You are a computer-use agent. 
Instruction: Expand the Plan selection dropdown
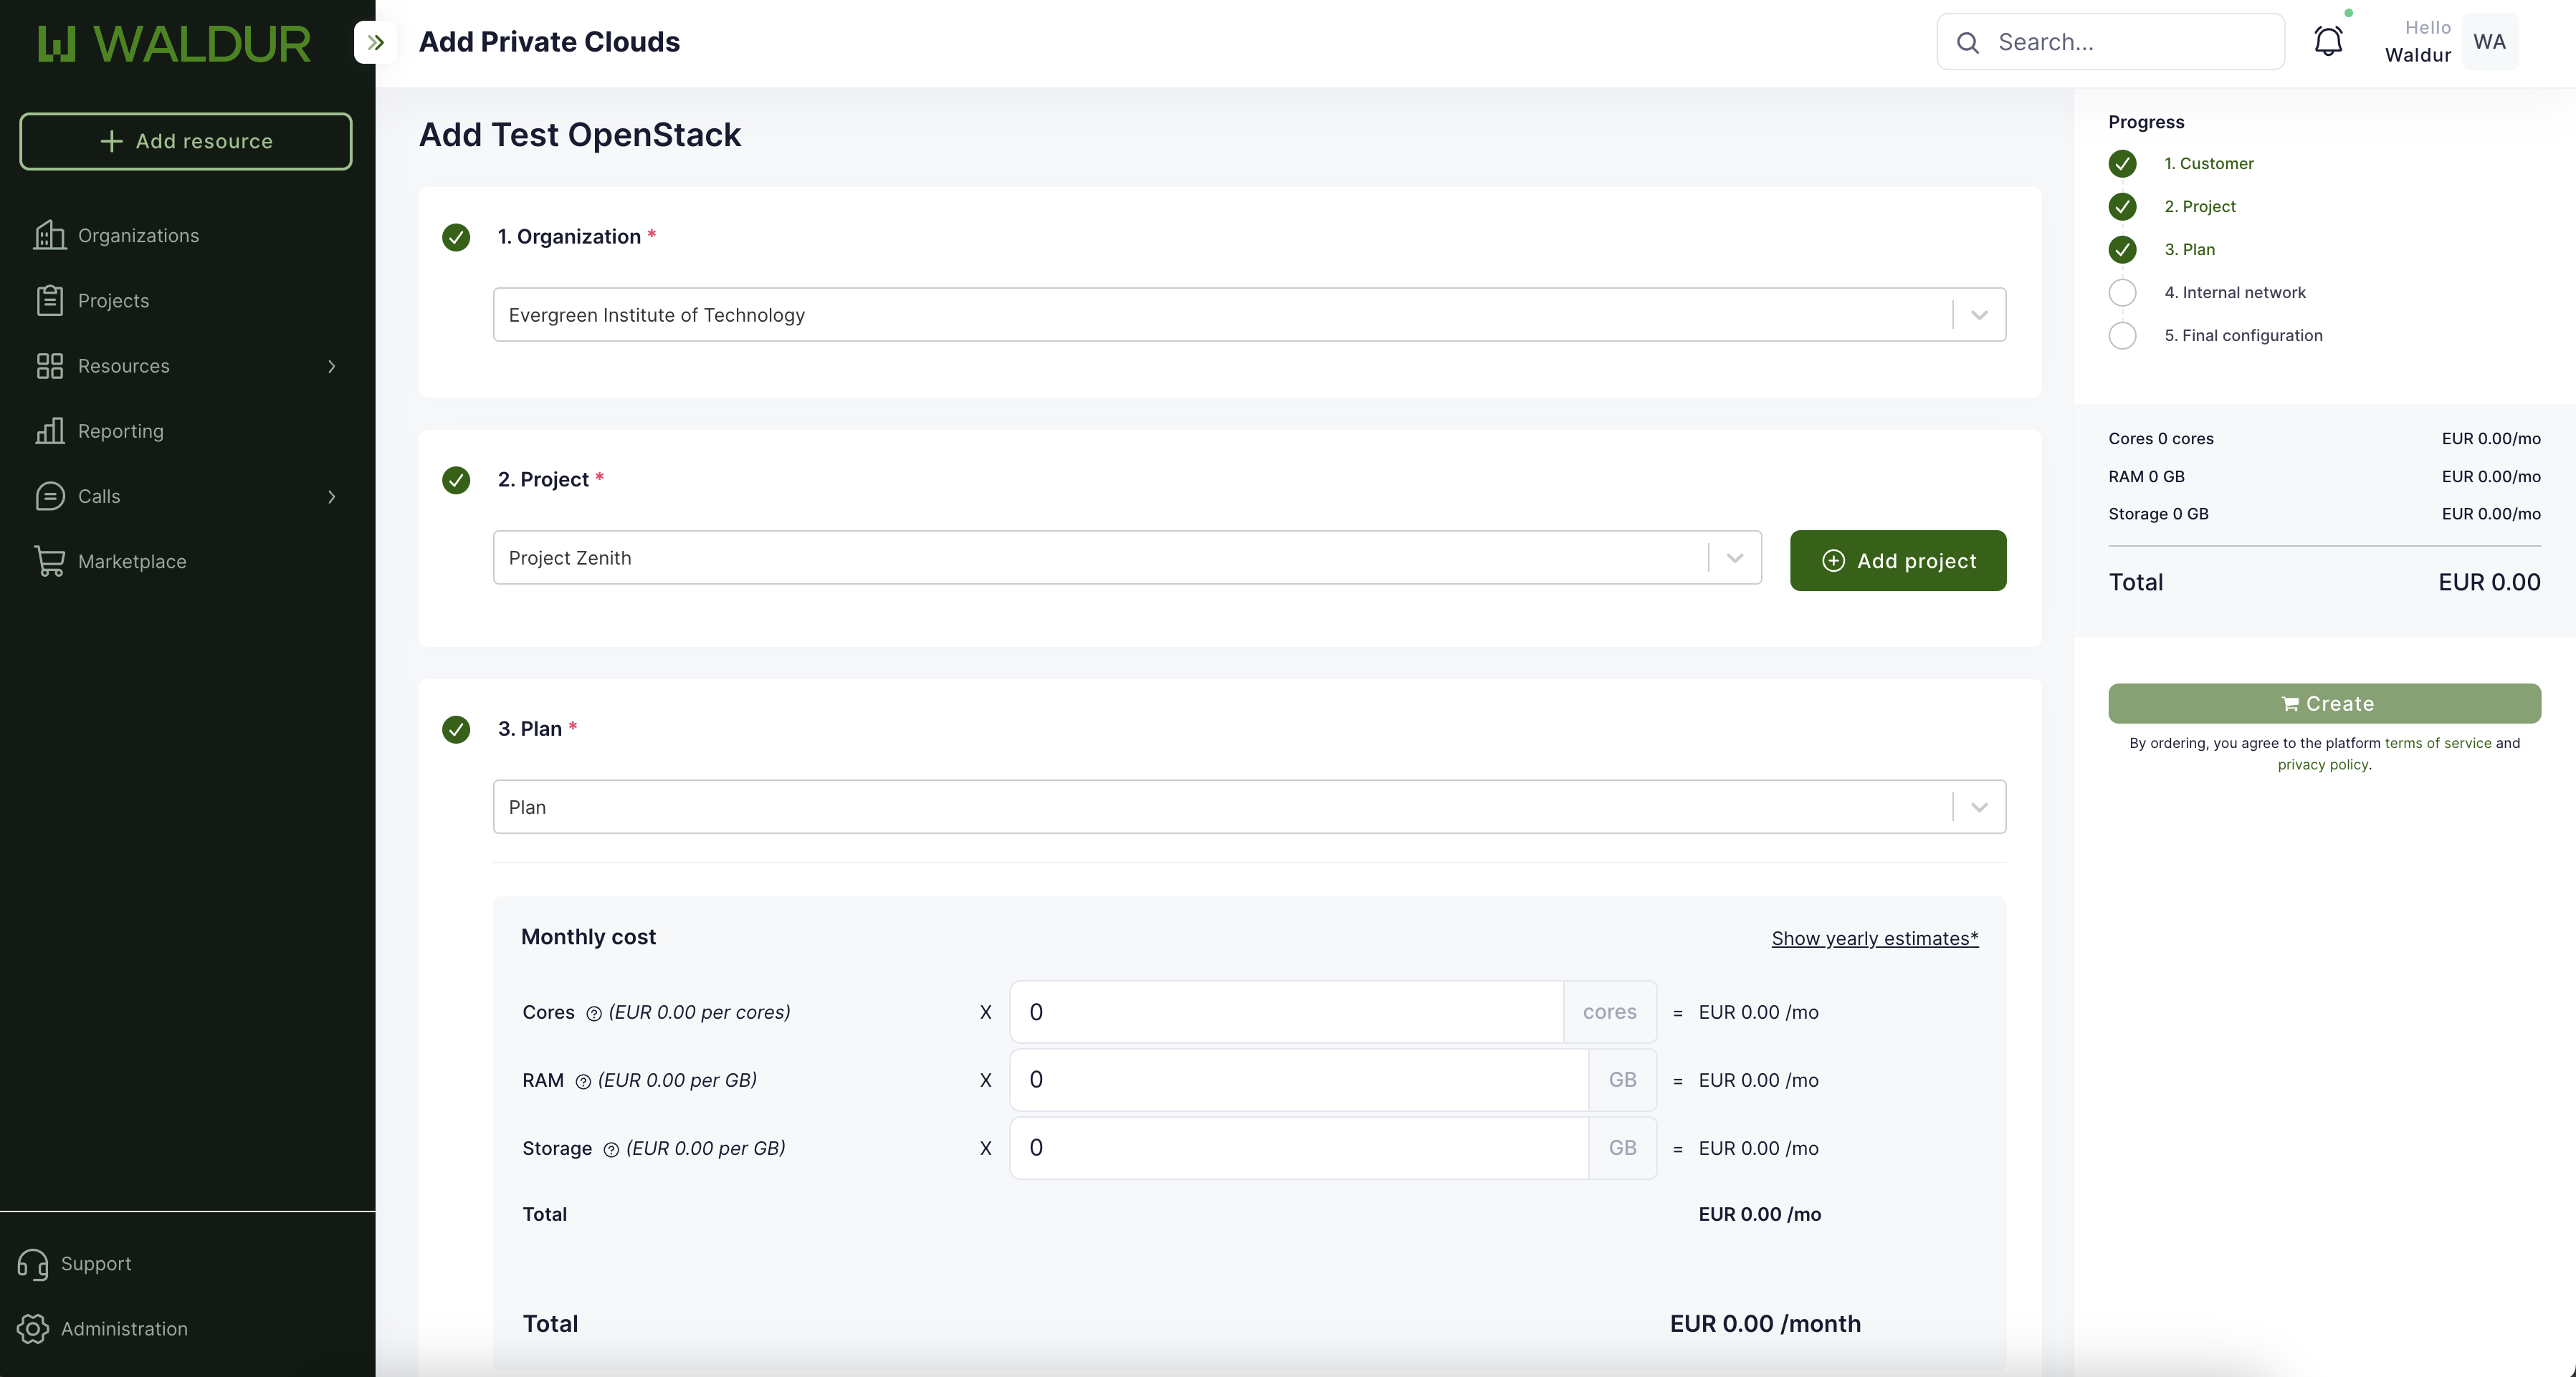1978,807
